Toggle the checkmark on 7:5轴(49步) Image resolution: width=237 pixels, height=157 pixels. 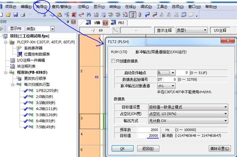26,127
